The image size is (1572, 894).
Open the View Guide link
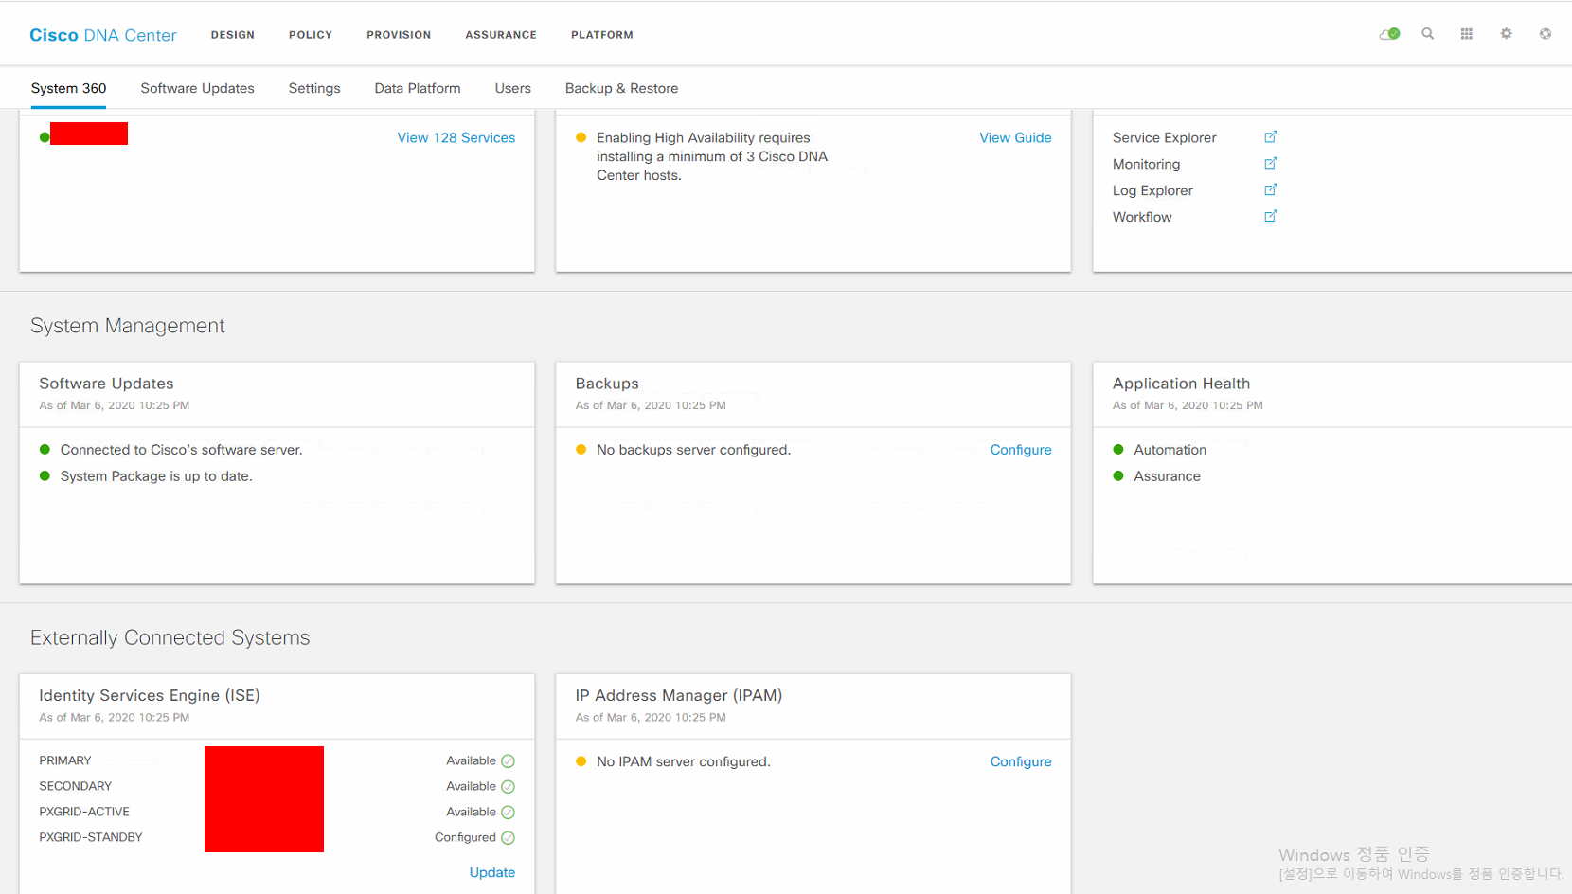[1015, 137]
